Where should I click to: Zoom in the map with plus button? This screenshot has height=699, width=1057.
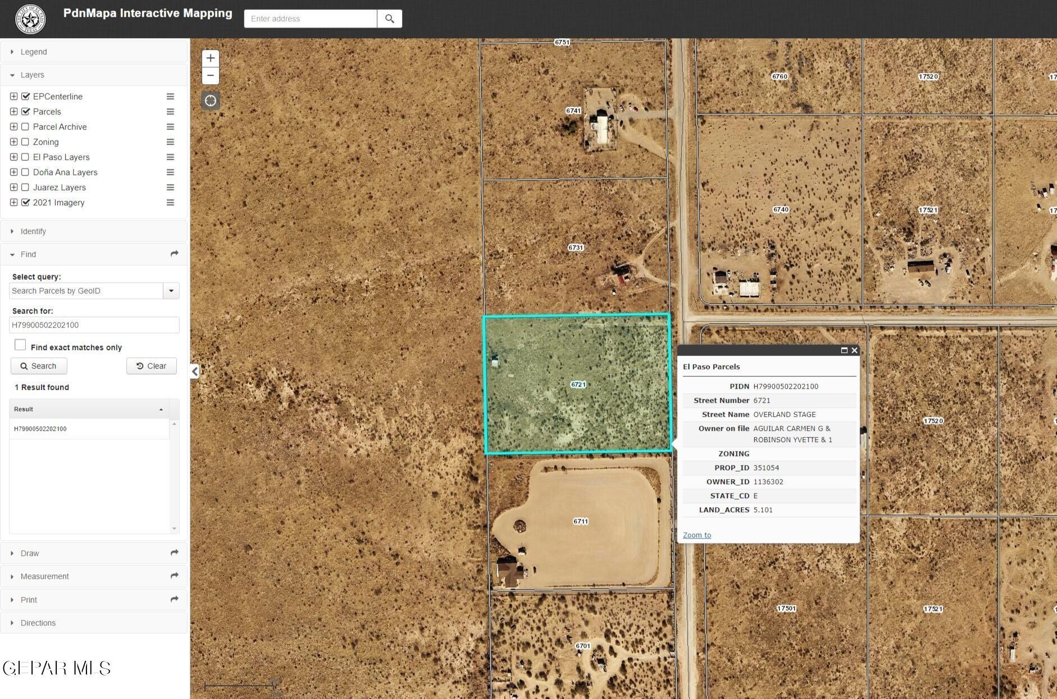coord(210,58)
